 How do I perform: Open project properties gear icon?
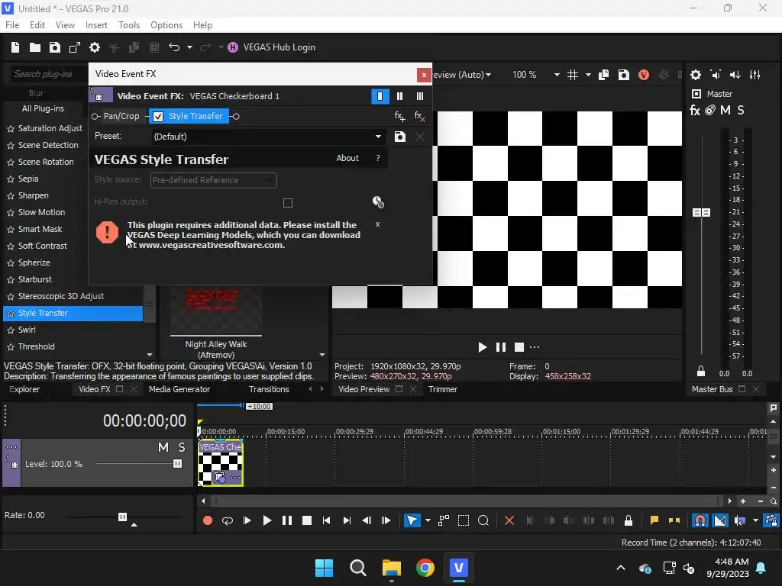click(94, 47)
